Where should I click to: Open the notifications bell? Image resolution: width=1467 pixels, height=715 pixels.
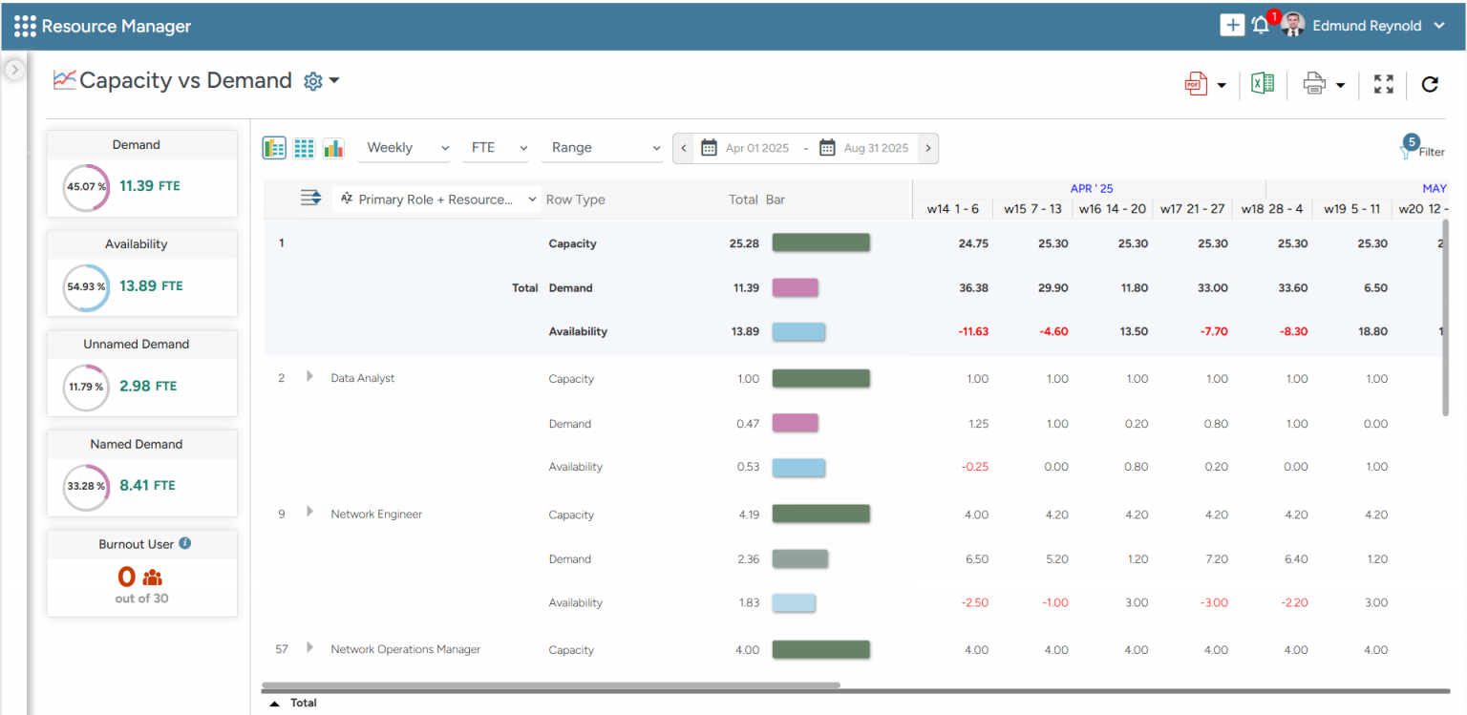point(1260,24)
